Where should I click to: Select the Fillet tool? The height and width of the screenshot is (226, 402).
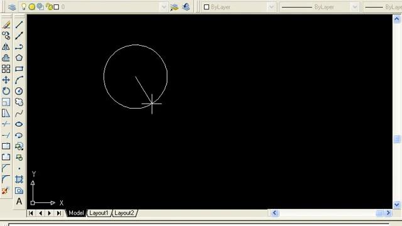coord(6,179)
